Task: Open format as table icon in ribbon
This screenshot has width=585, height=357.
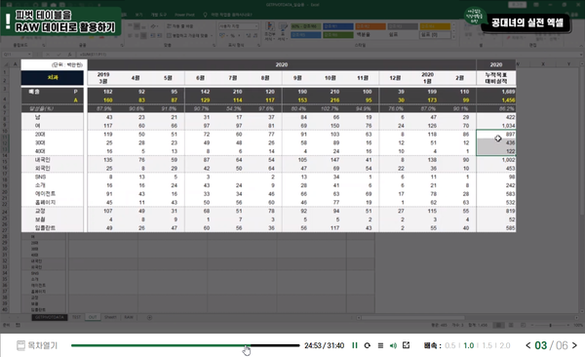Action: (283, 31)
